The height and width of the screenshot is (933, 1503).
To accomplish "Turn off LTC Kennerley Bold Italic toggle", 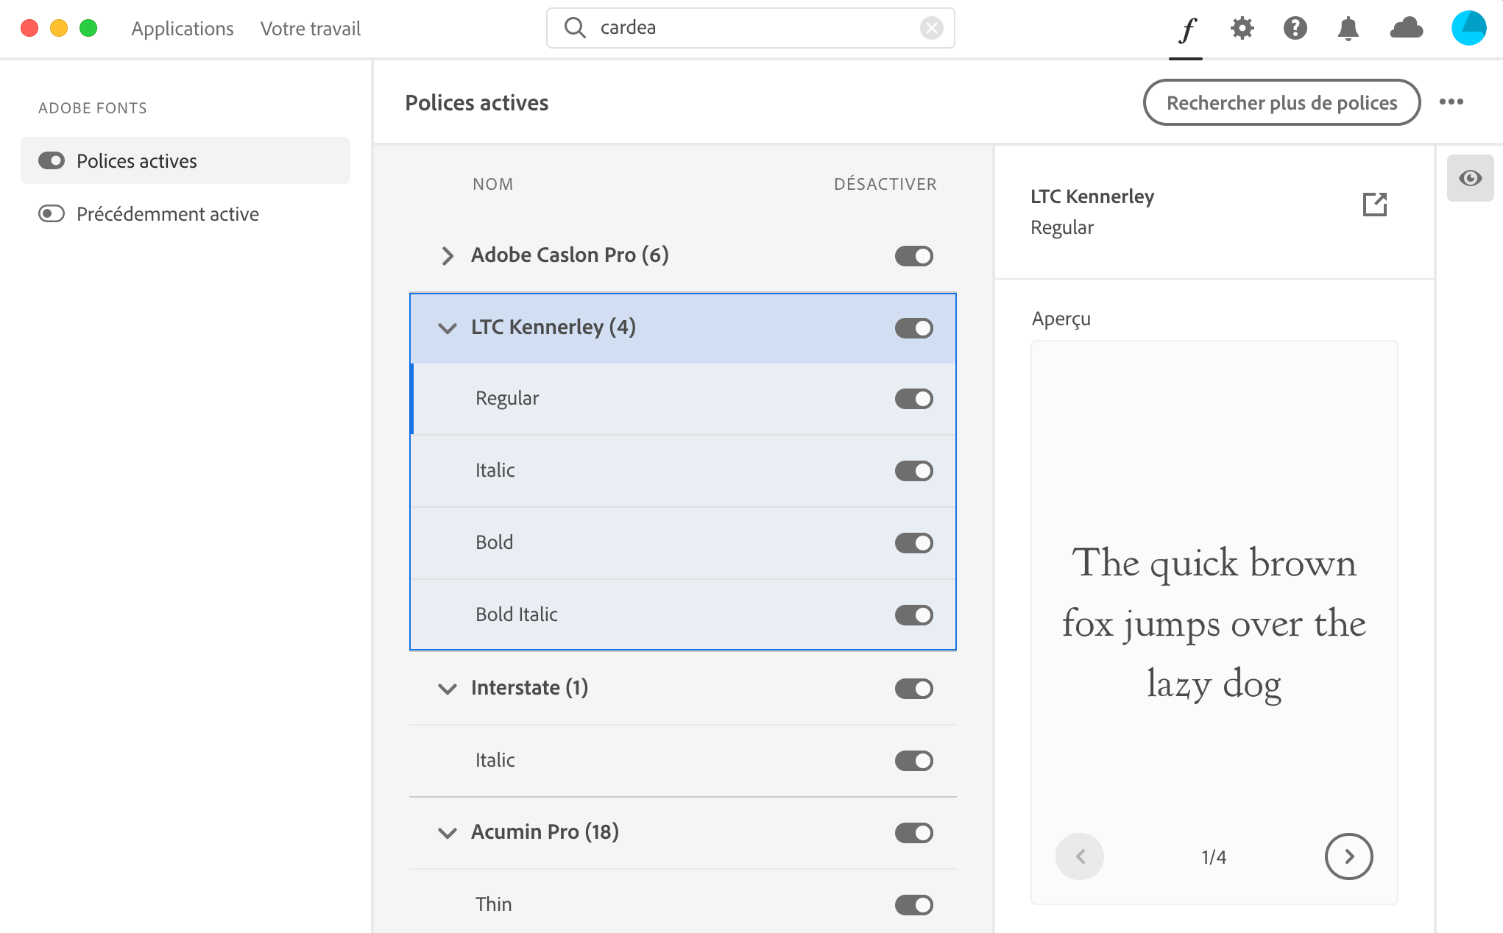I will pos(913,615).
